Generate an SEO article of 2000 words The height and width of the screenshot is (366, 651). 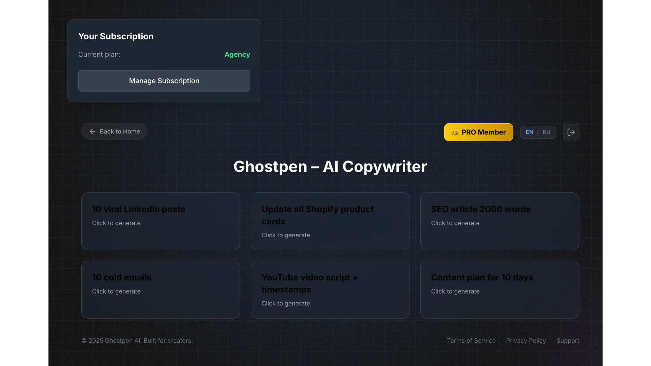(x=499, y=221)
